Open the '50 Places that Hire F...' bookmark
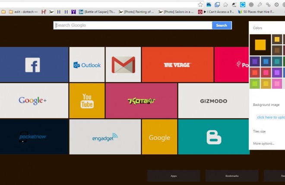The height and width of the screenshot is (185, 285). pos(256,12)
